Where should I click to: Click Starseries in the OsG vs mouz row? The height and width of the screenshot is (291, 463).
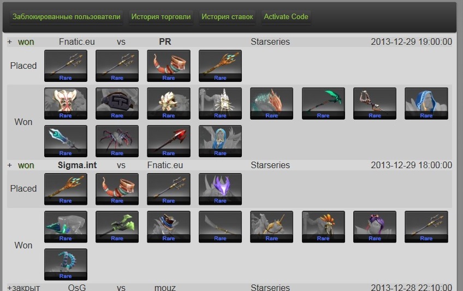270,288
